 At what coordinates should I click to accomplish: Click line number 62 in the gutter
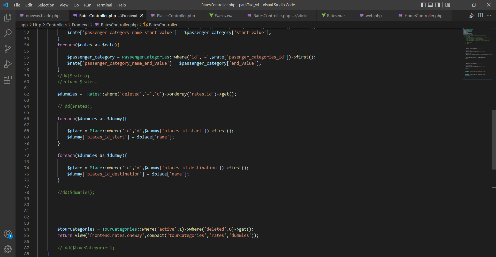[27, 94]
